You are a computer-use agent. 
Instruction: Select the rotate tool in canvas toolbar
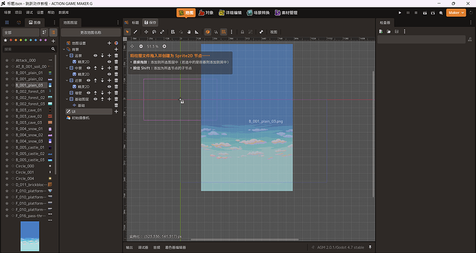[154, 32]
